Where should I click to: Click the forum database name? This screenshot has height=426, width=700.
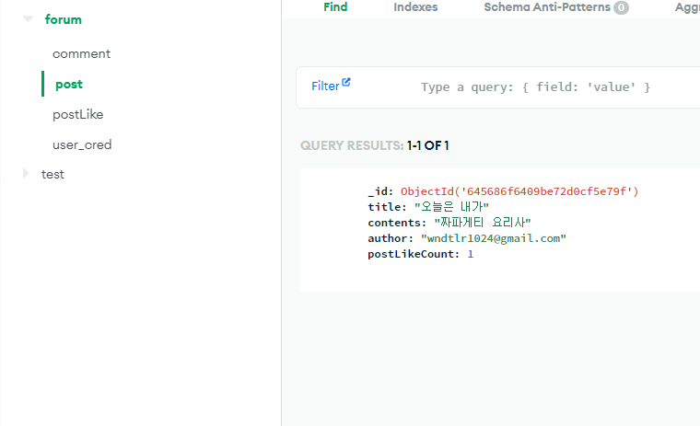[63, 19]
